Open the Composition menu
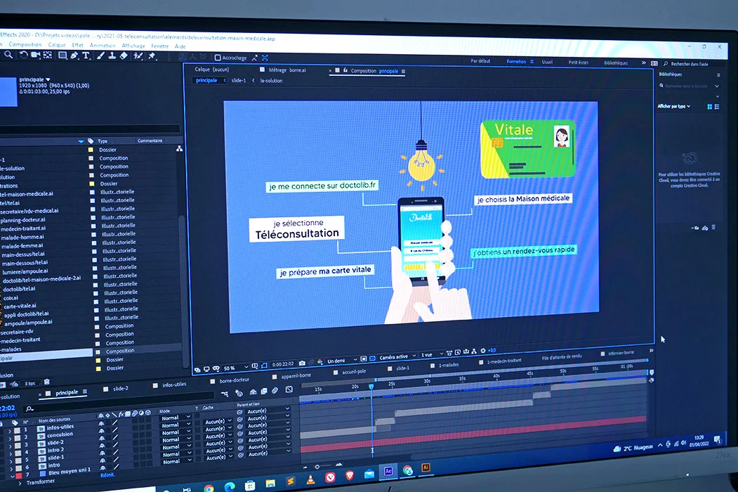The width and height of the screenshot is (738, 492). click(x=25, y=44)
